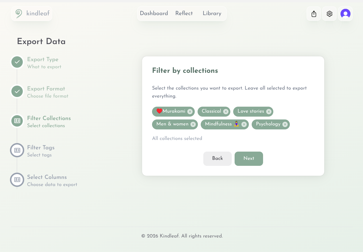The width and height of the screenshot is (363, 252).
Task: Remove the Love stories collection chip
Action: pyautogui.click(x=269, y=111)
